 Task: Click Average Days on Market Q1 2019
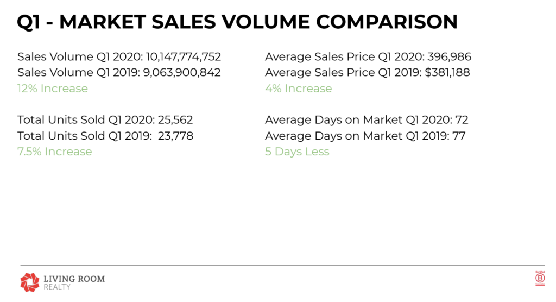click(365, 136)
